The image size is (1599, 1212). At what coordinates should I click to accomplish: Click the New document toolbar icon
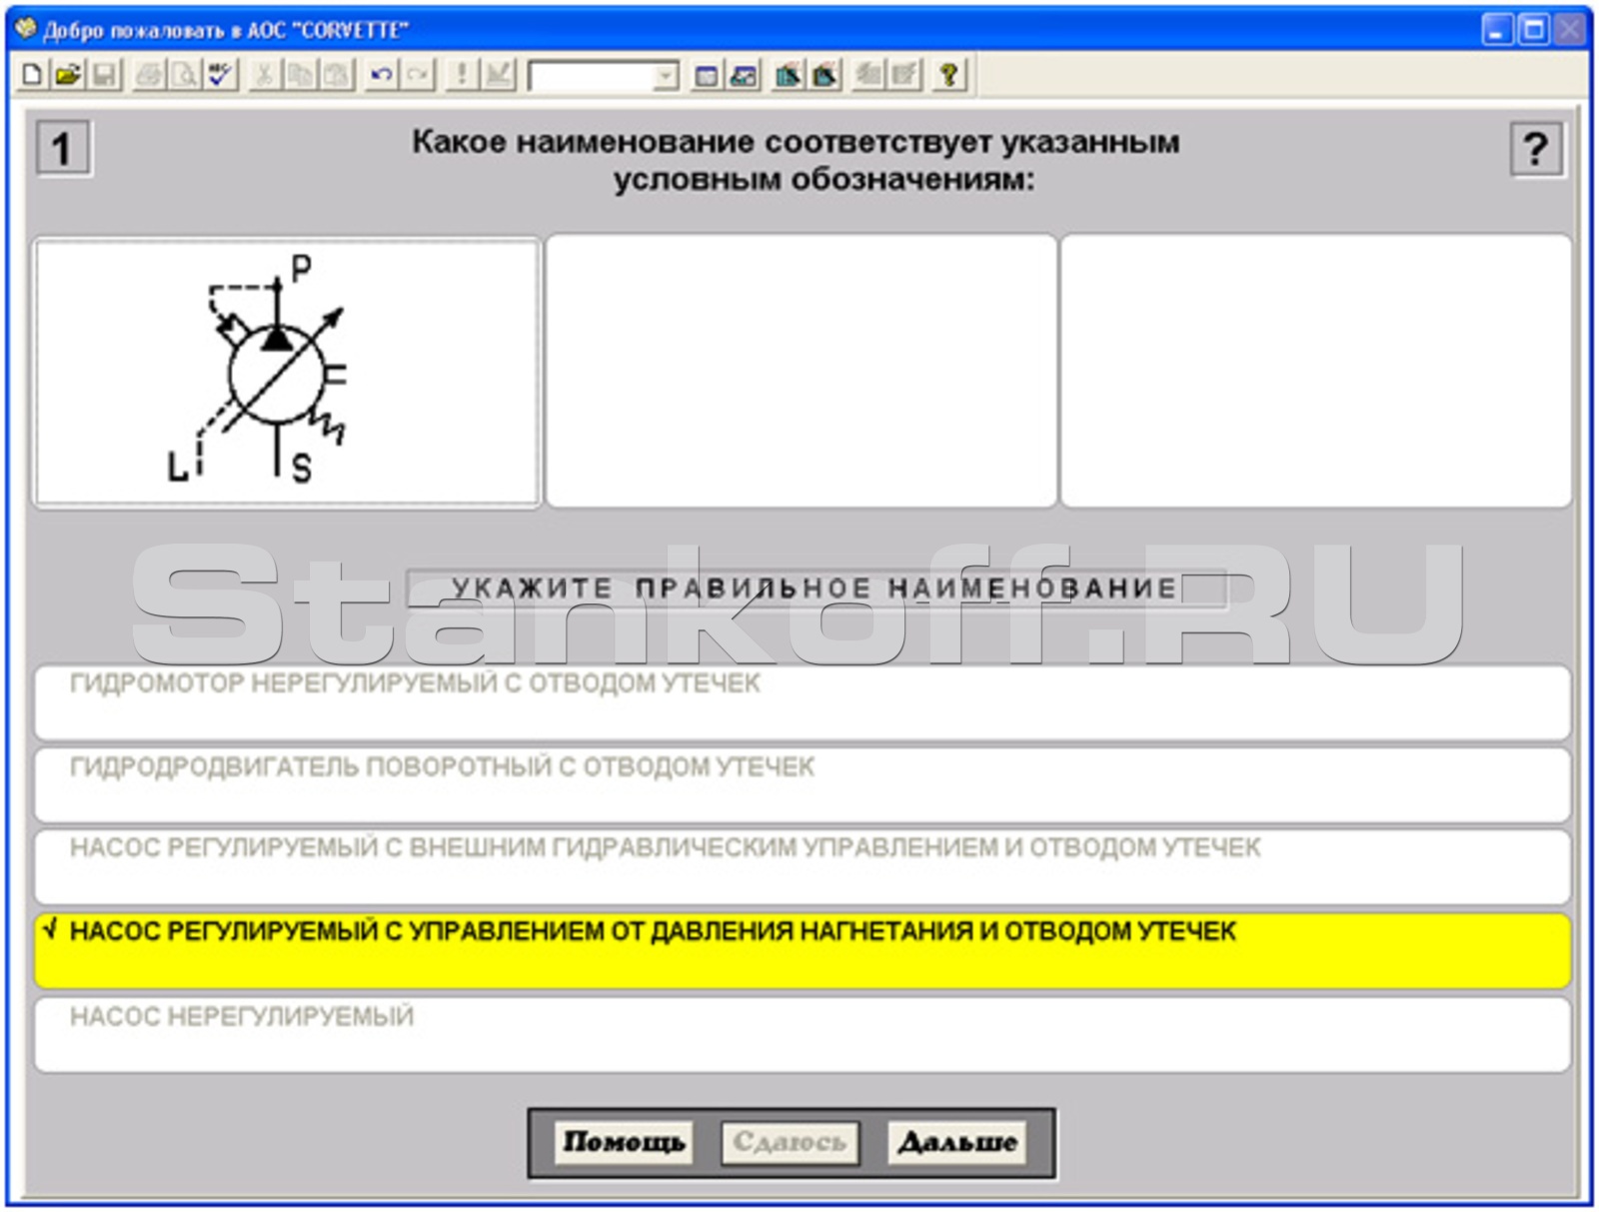point(32,75)
